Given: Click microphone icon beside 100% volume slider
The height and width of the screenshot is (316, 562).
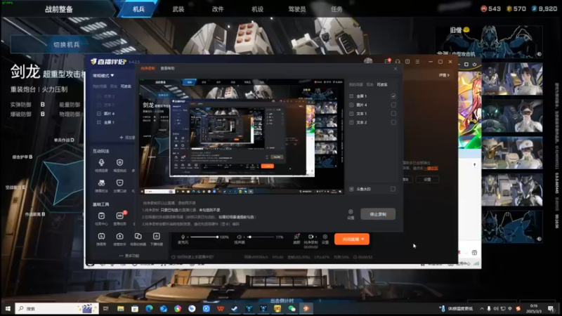Looking at the screenshot, I should point(183,237).
